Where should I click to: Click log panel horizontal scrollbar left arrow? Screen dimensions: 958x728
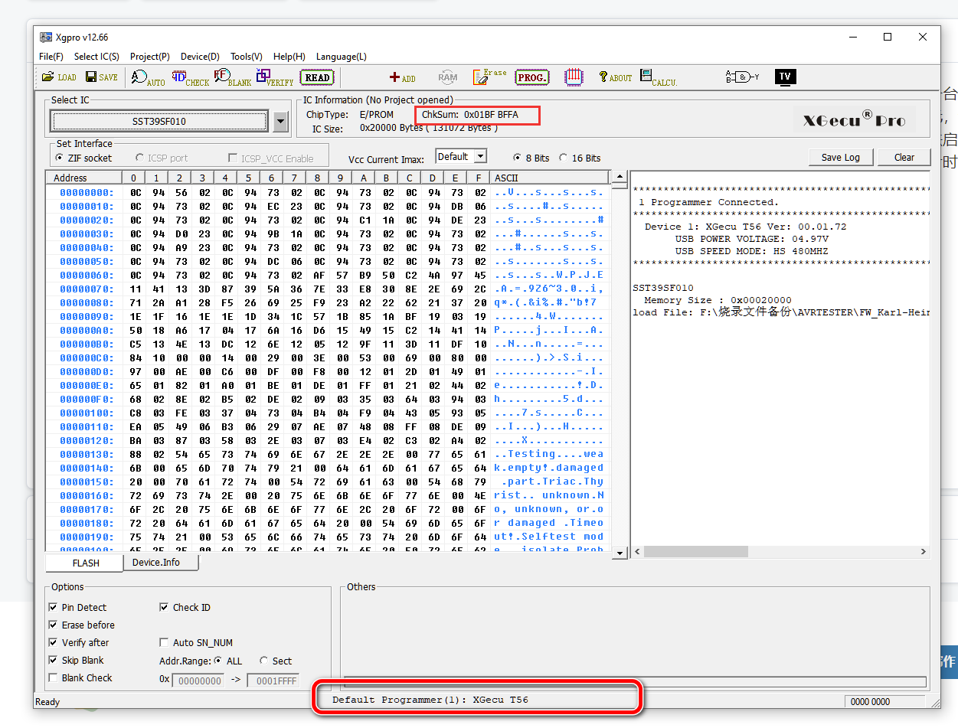(x=637, y=551)
